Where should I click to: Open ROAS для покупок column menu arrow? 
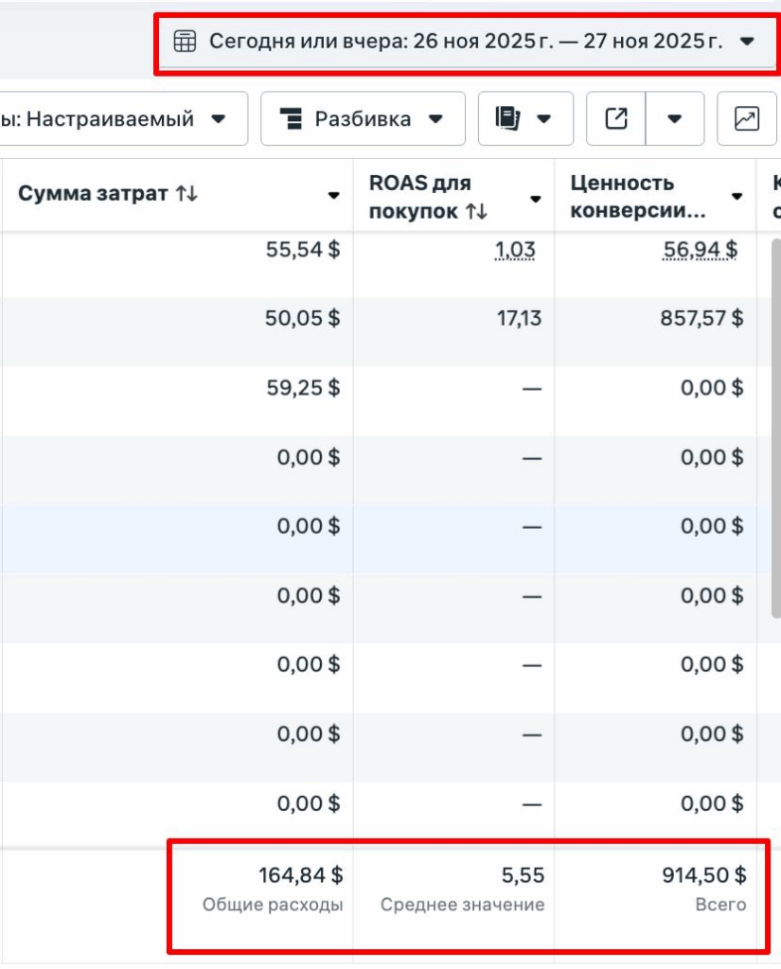(536, 199)
